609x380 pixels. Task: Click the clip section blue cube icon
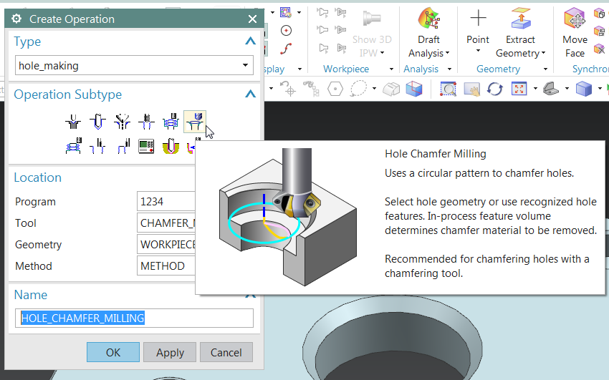point(414,89)
